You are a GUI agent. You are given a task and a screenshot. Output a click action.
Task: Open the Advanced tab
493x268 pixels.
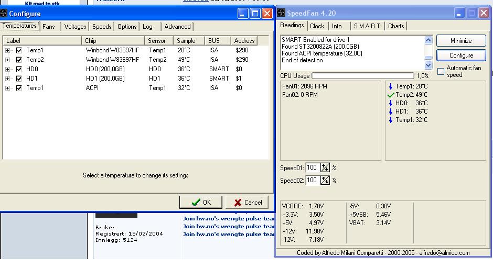pos(177,27)
